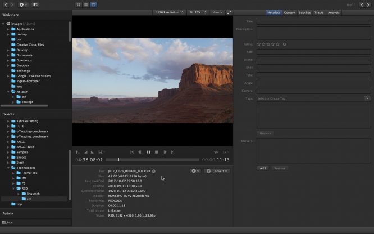
Task: Open the Analysis tab
Action: 334,12
